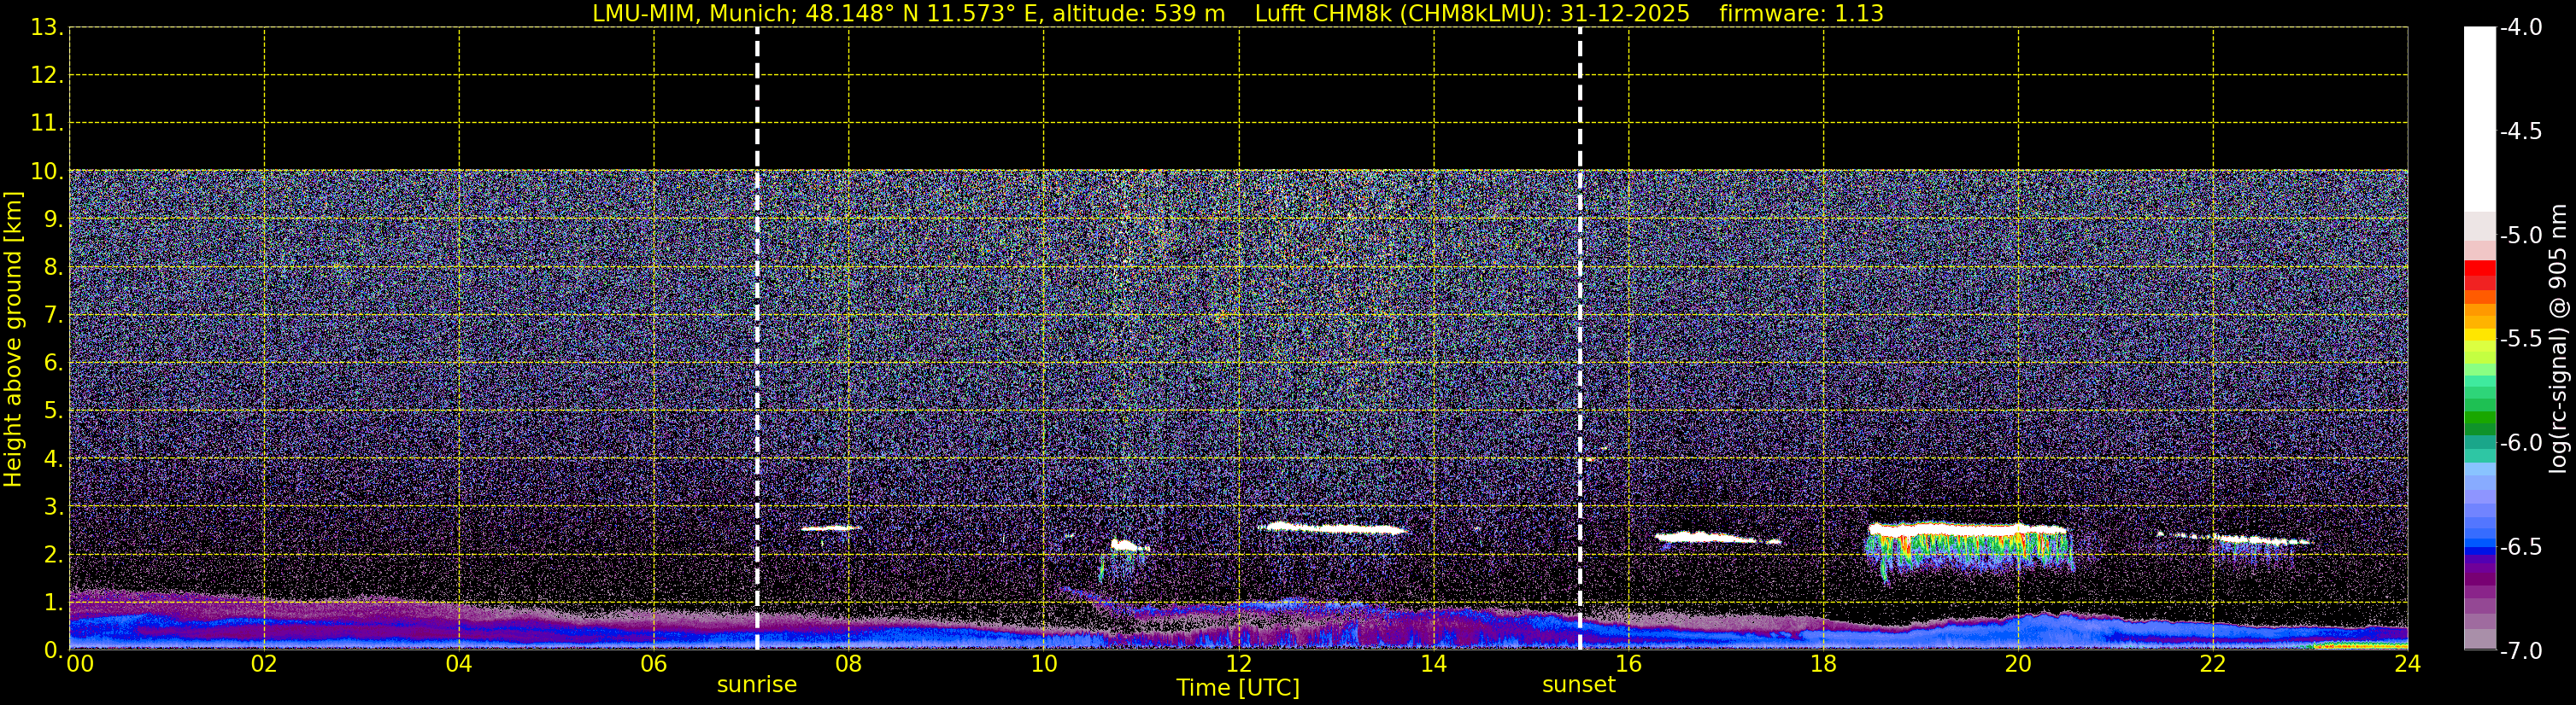The height and width of the screenshot is (705, 2576).
Task: Click the "16" time axis tick label
Action: tap(1629, 664)
